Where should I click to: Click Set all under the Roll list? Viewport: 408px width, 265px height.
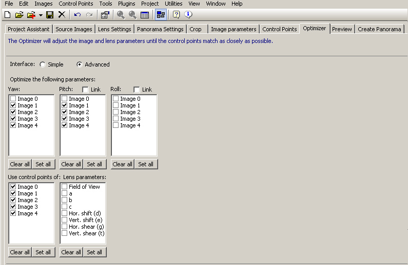pyautogui.click(x=146, y=164)
